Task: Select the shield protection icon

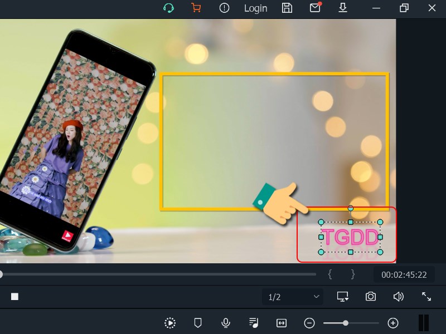Action: click(x=197, y=323)
